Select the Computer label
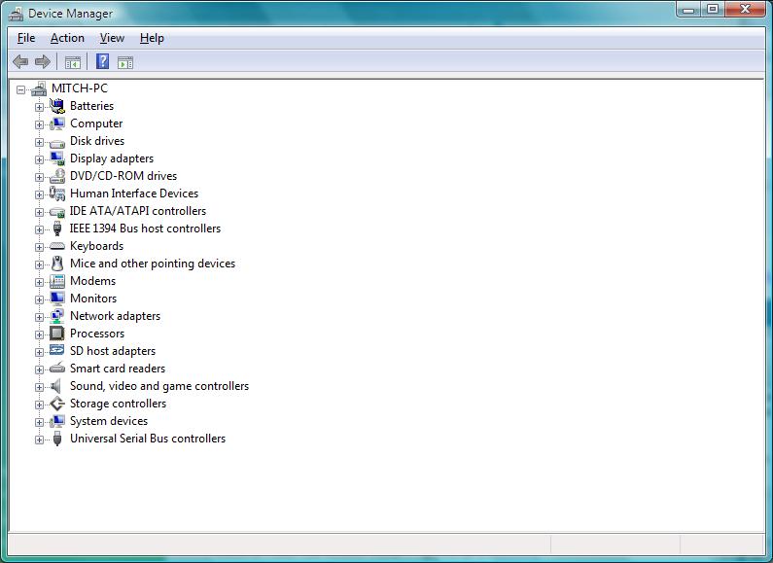 coord(96,123)
